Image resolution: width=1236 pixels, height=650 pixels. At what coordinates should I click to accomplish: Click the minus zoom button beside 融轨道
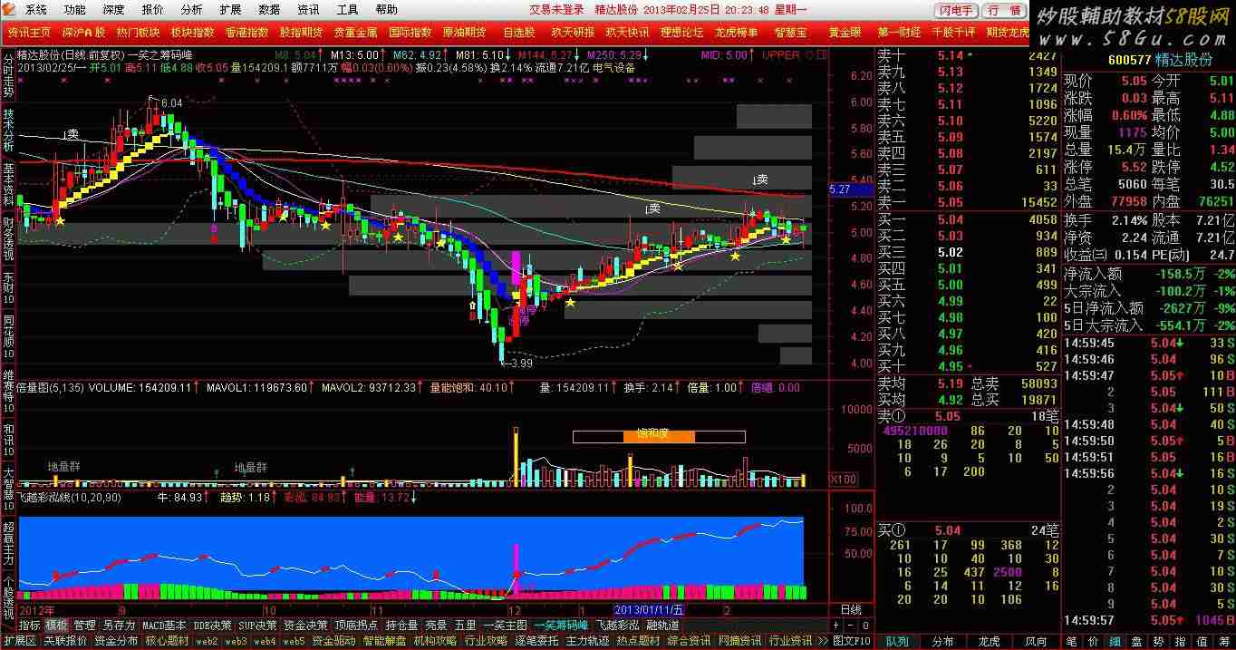[x=849, y=626]
